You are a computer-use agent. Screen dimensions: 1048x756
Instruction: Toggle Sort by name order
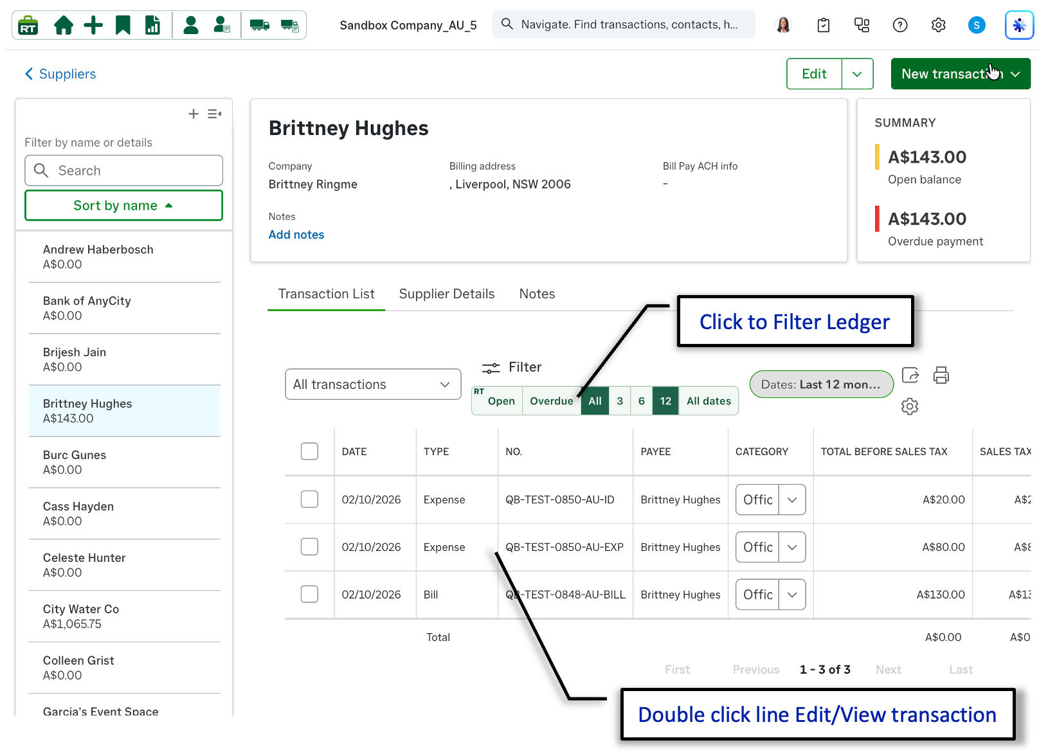[123, 205]
